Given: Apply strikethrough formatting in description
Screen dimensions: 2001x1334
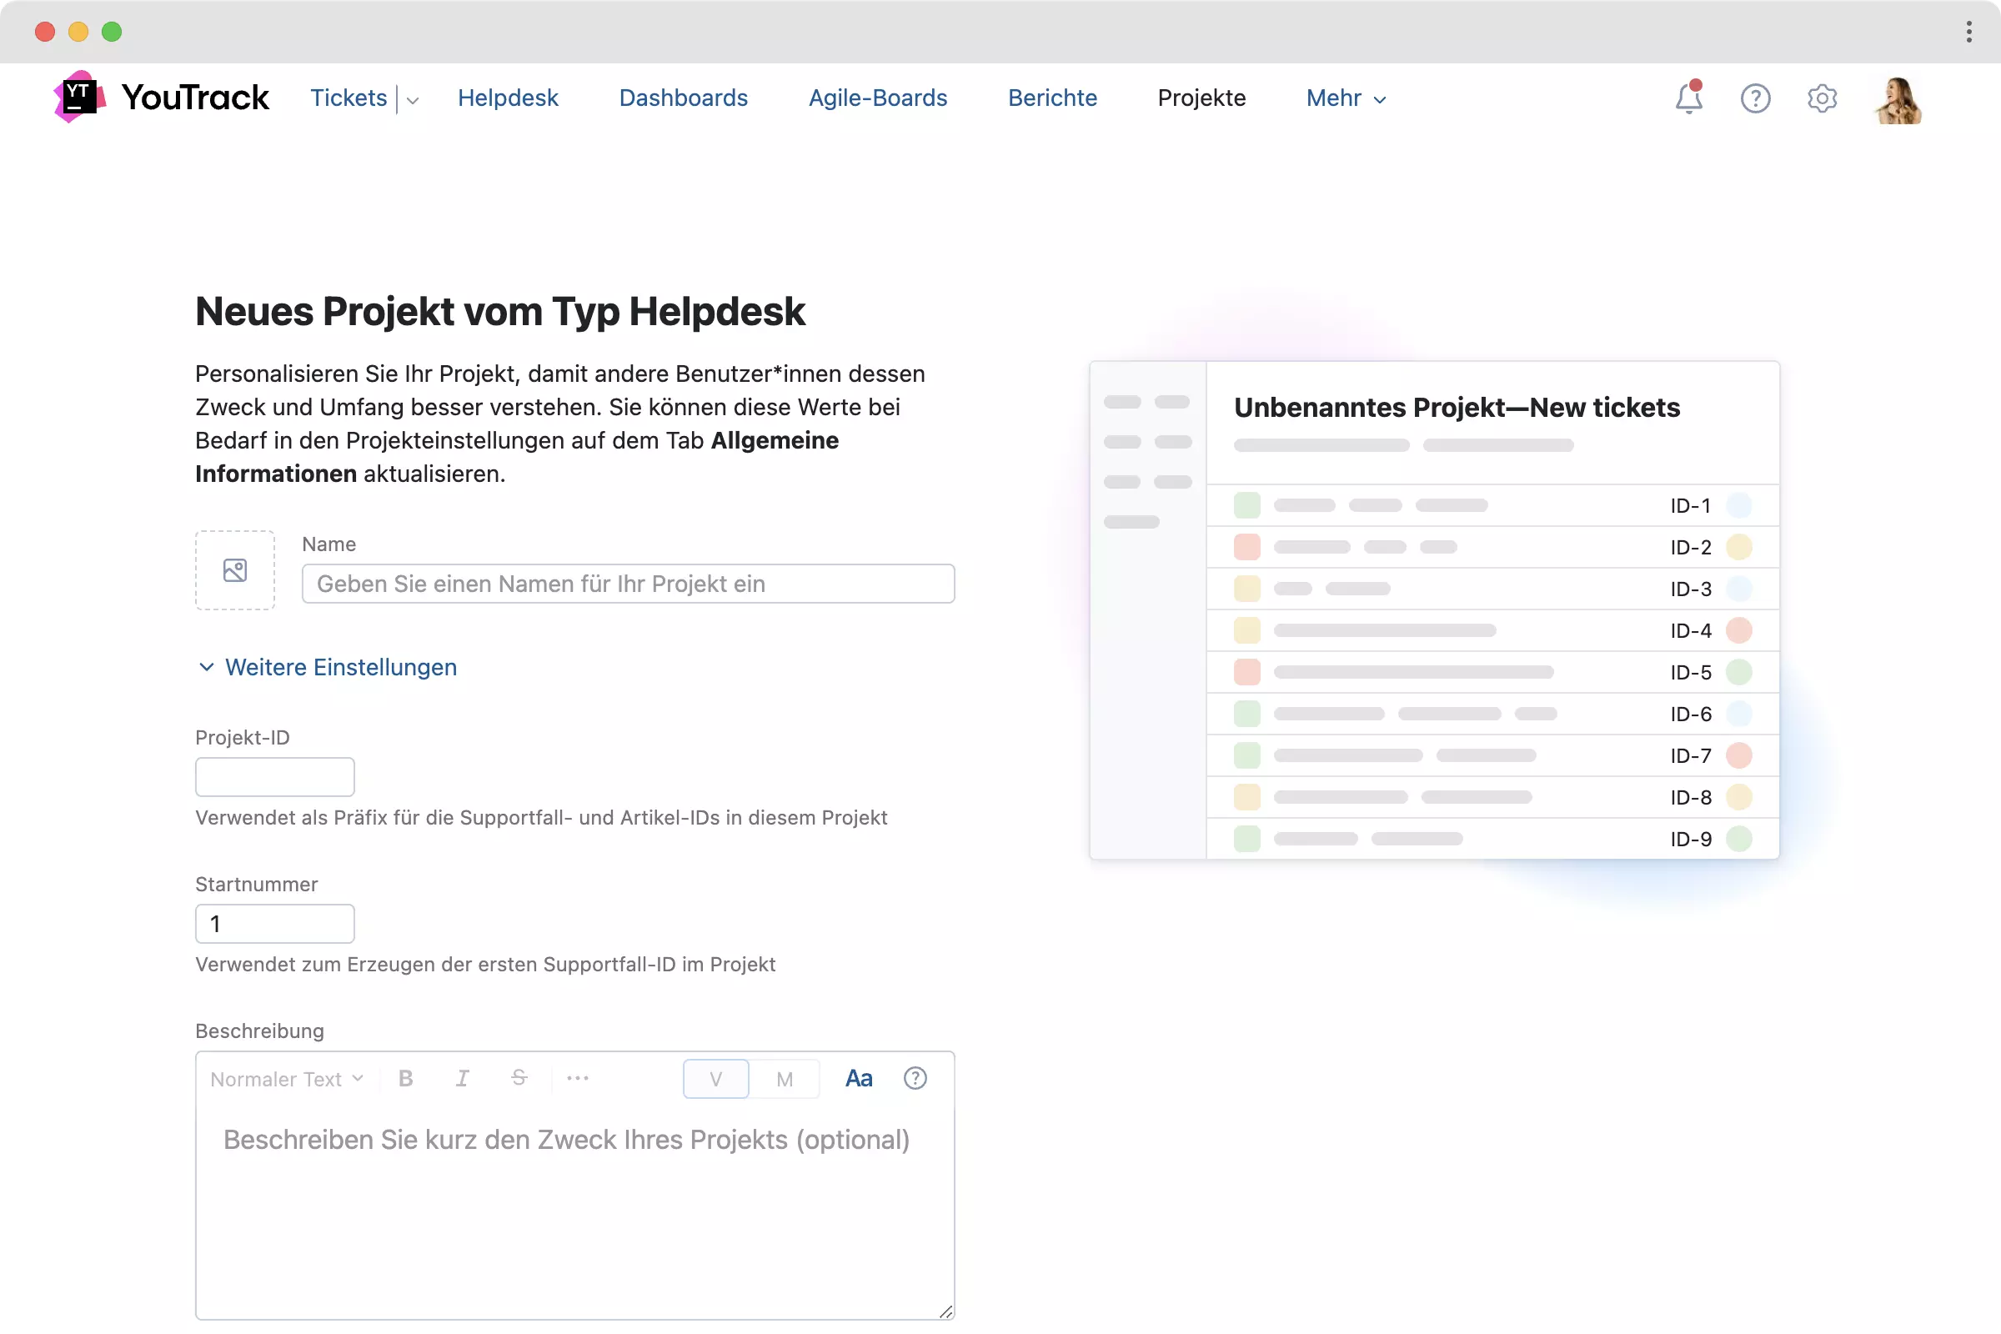Looking at the screenshot, I should (x=519, y=1079).
